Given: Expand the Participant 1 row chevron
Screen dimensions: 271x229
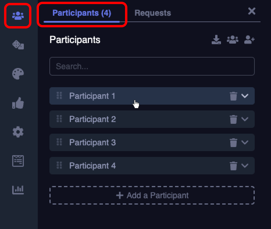Looking at the screenshot, I should coord(245,96).
